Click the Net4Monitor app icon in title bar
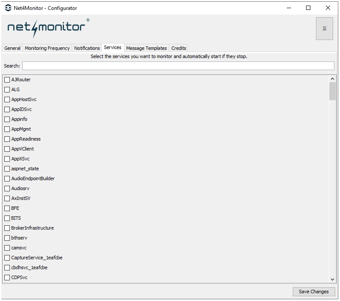 click(x=8, y=8)
